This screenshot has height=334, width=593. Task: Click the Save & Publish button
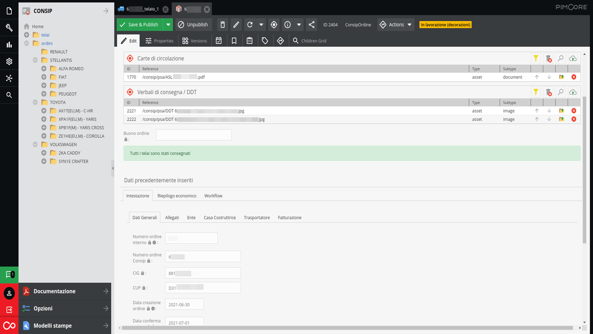(x=140, y=24)
